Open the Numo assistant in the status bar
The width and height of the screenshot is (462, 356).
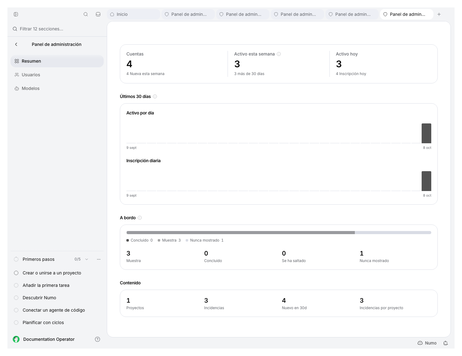(x=427, y=343)
